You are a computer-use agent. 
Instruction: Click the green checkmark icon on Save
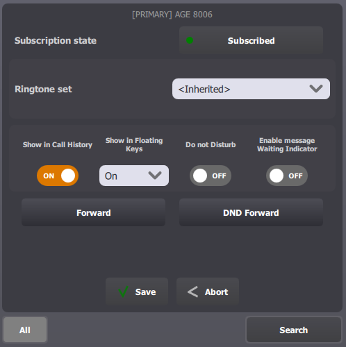click(123, 291)
